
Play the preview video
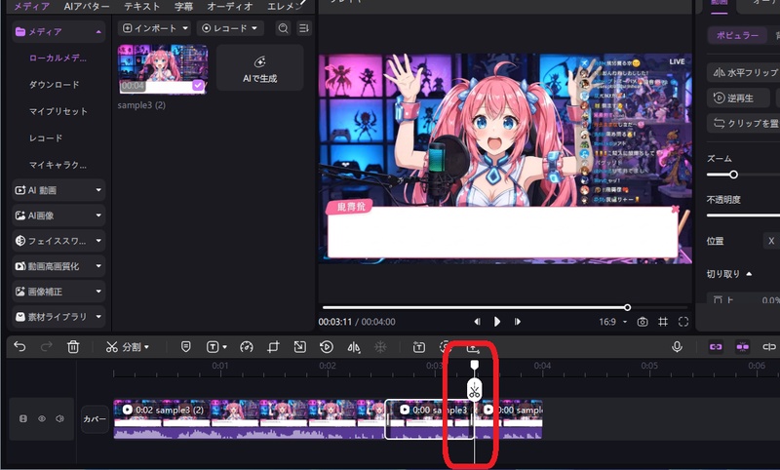pos(497,322)
